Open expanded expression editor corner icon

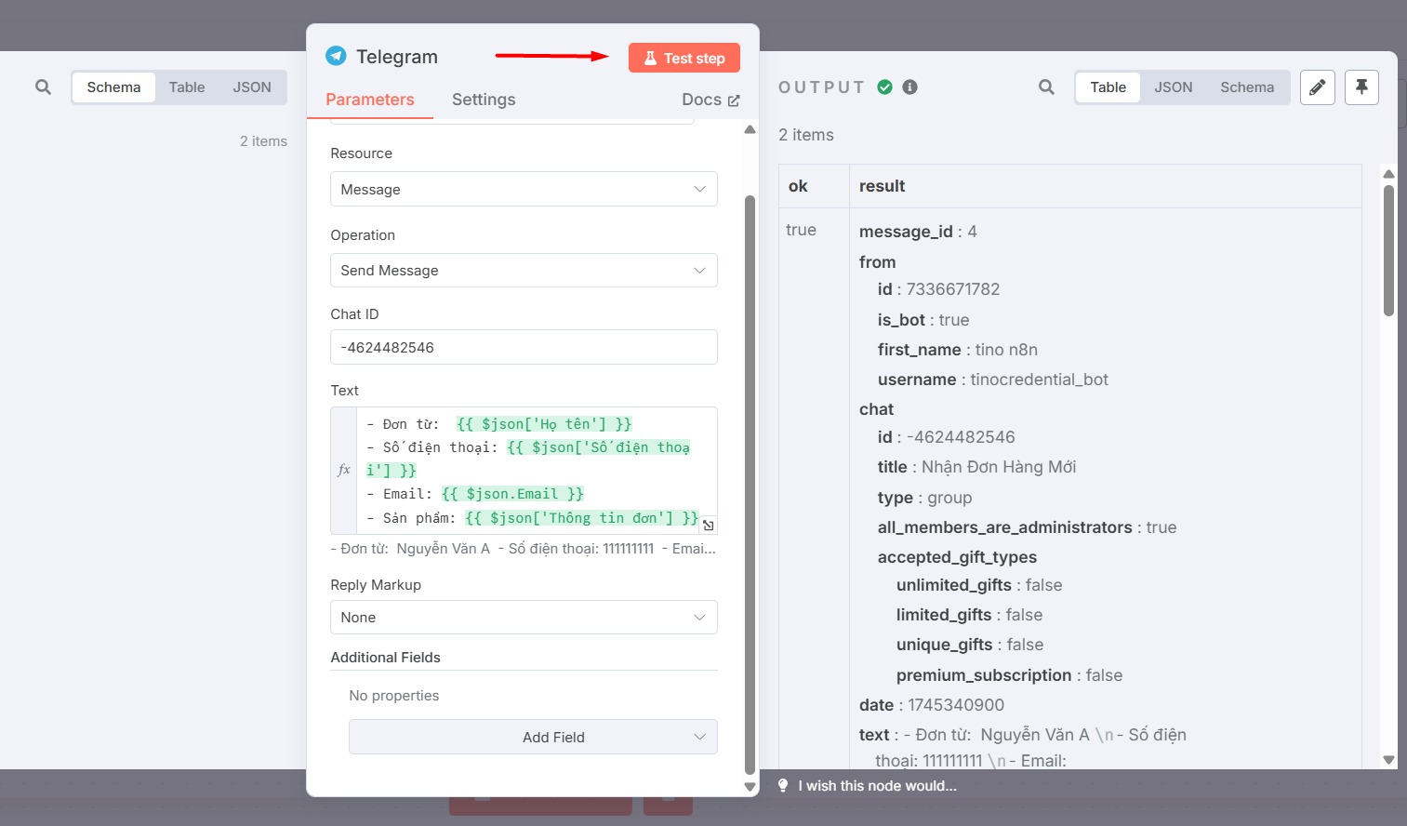pyautogui.click(x=708, y=526)
